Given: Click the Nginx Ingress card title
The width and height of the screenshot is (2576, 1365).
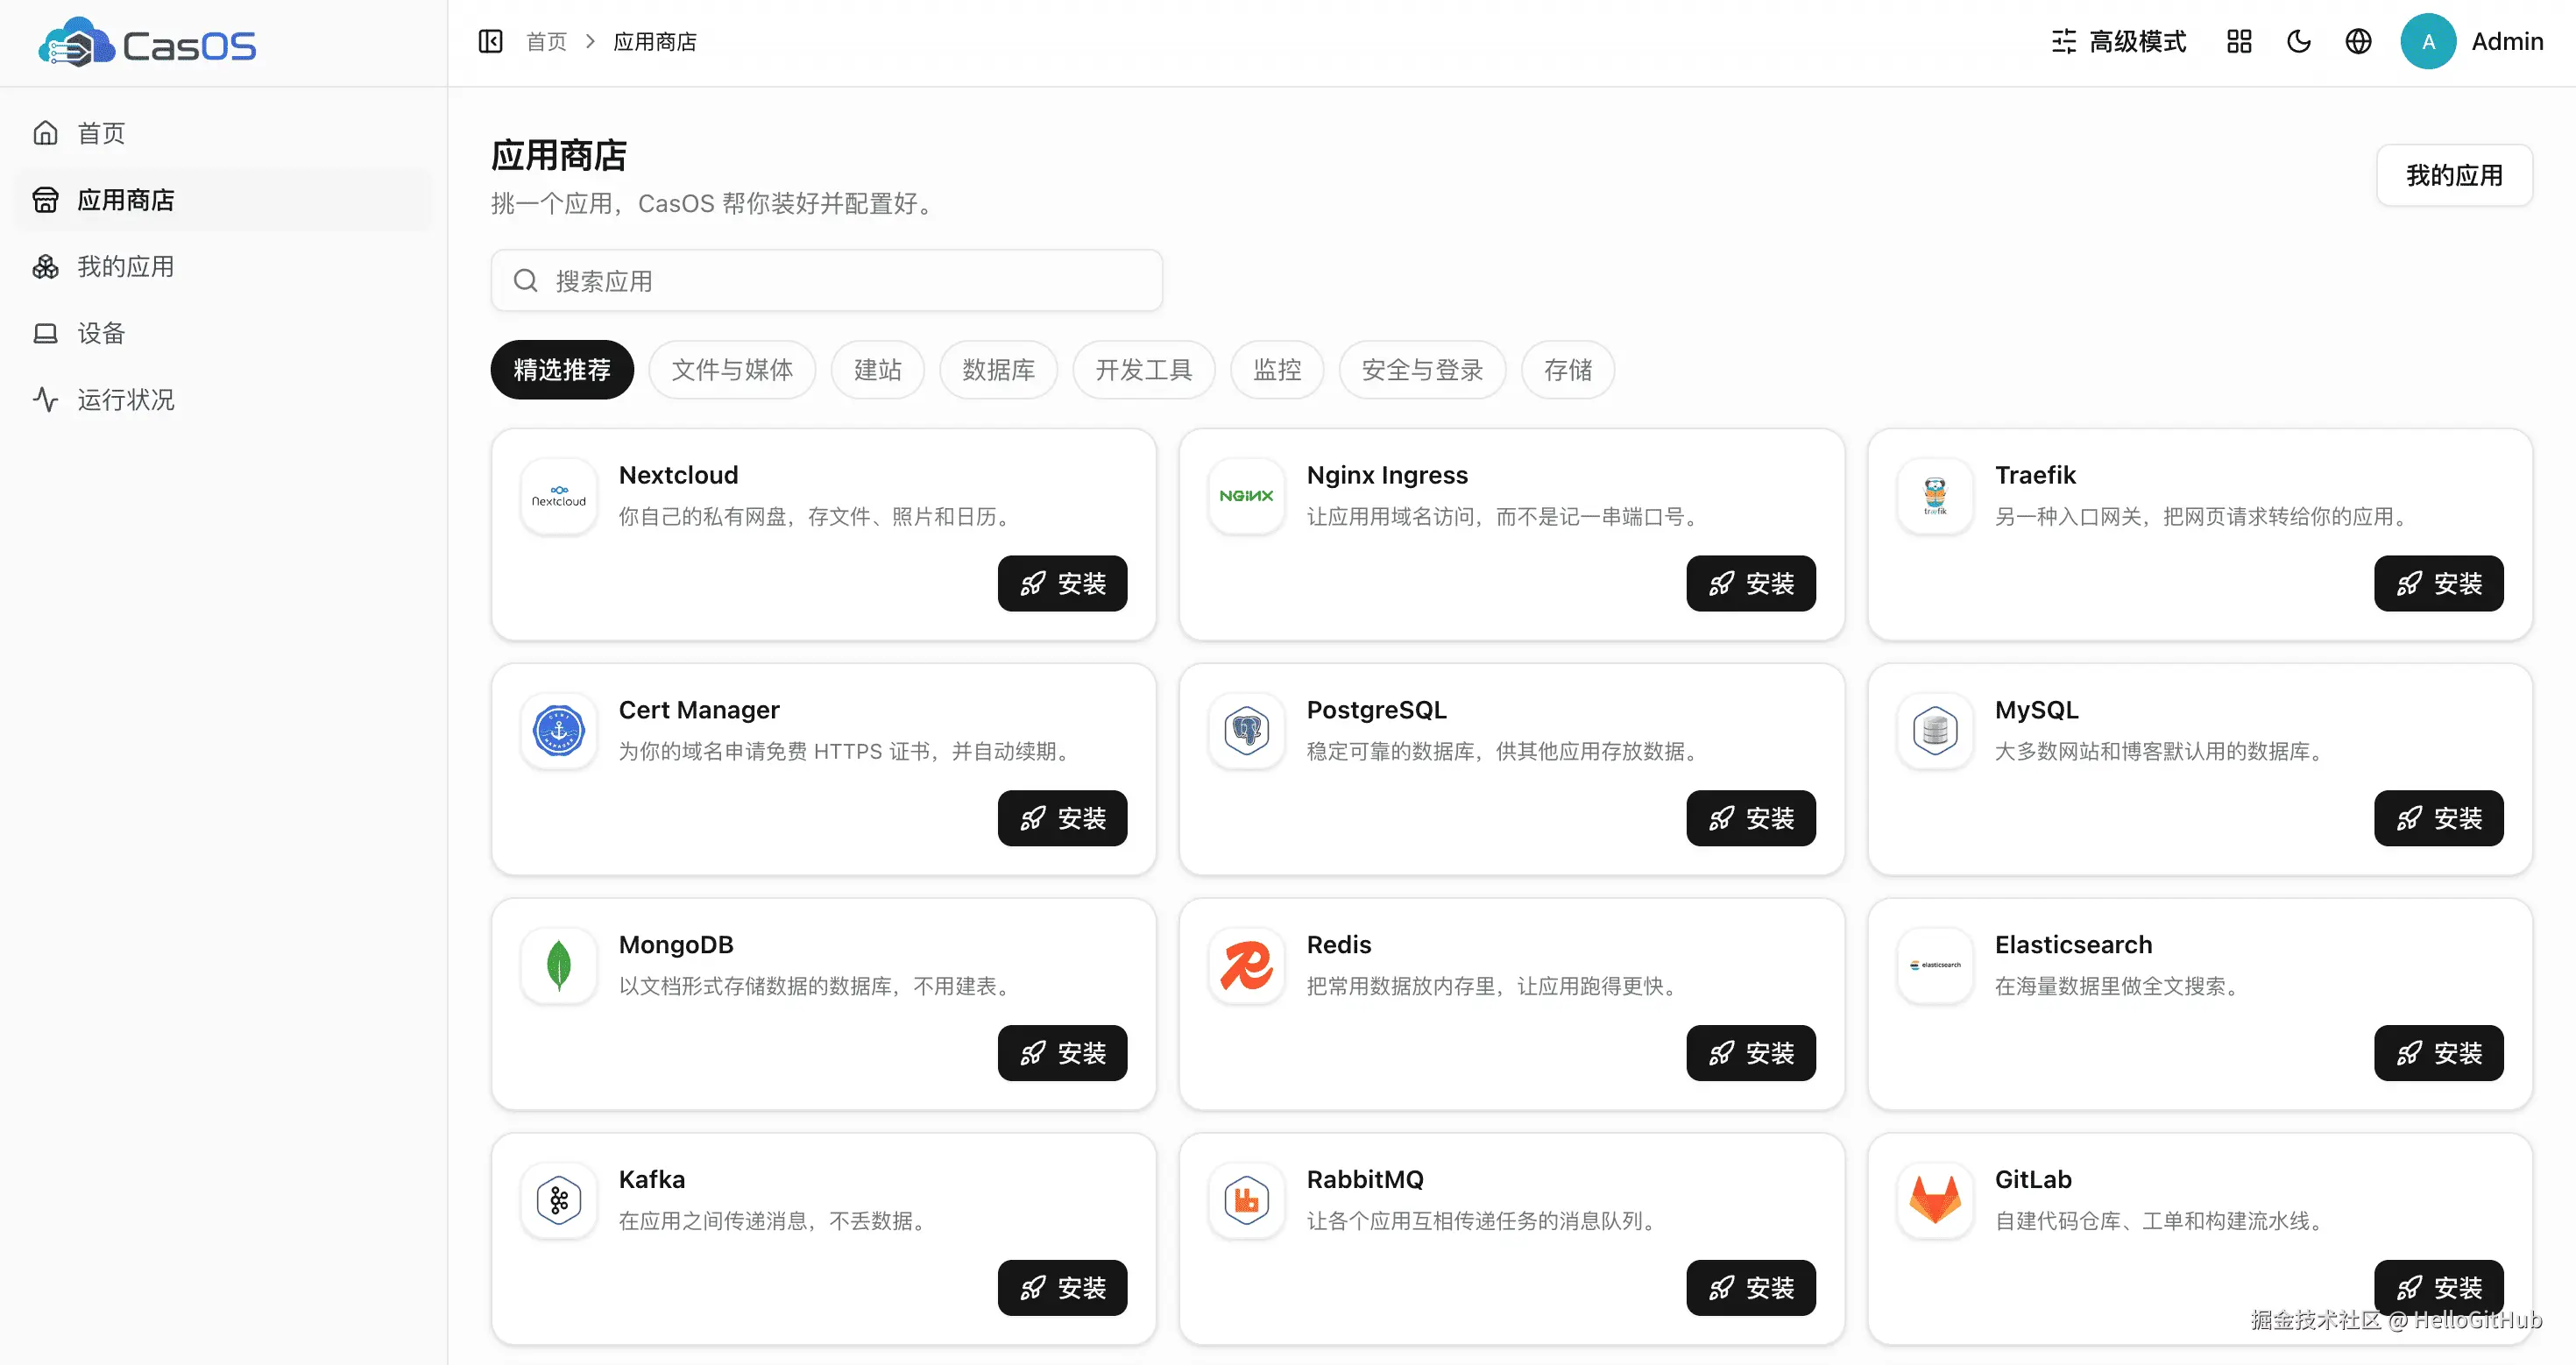Looking at the screenshot, I should tap(1387, 475).
